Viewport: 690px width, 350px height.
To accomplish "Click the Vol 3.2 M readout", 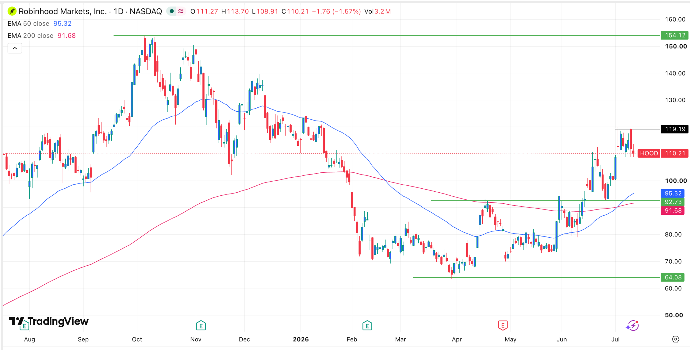I will click(377, 11).
